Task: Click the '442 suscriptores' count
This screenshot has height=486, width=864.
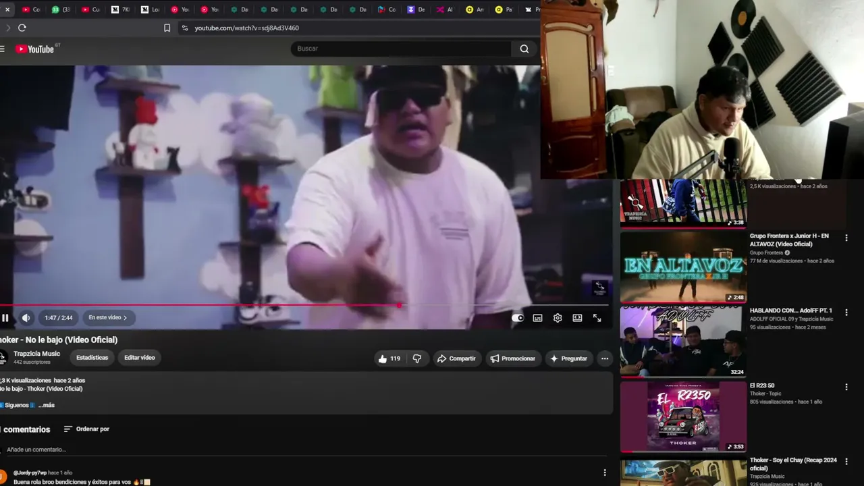Action: pyautogui.click(x=32, y=362)
